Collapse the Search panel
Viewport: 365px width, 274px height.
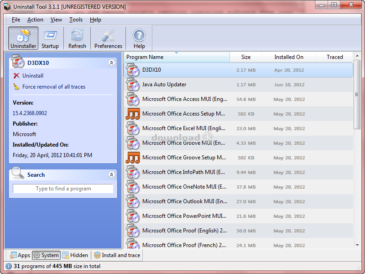coord(111,174)
